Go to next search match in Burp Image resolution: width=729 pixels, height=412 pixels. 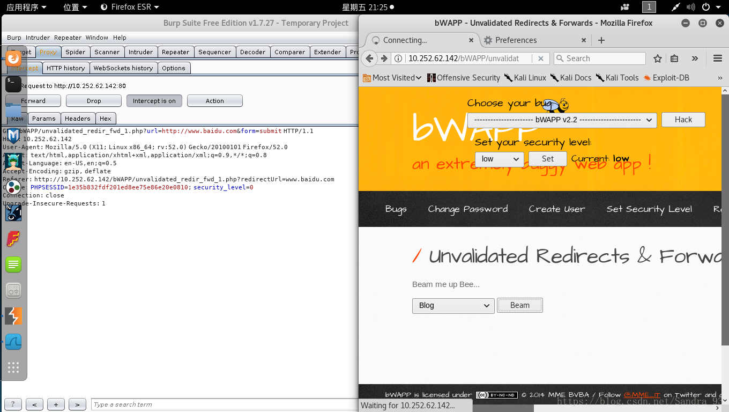point(77,404)
